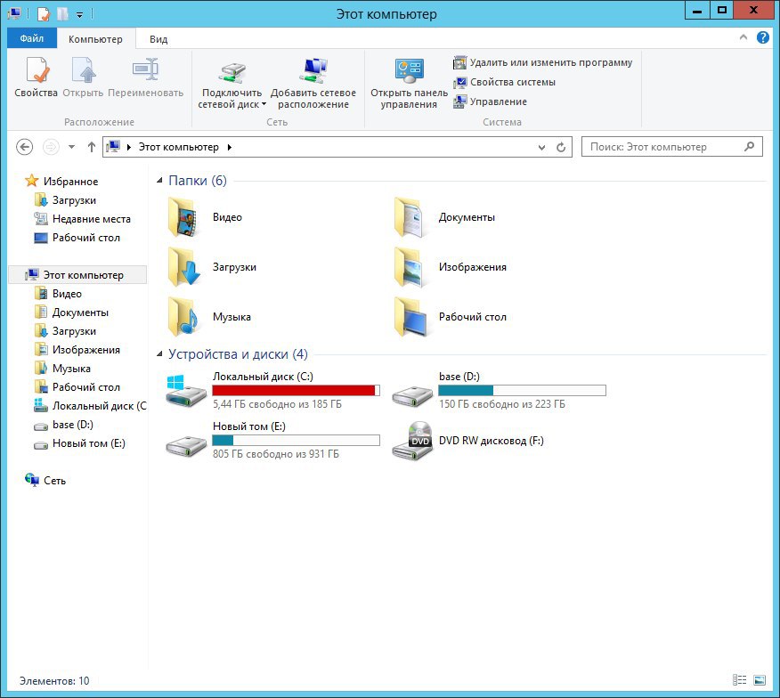The height and width of the screenshot is (698, 780).
Task: Collapse the Устройства и диски (4) group
Action: click(x=159, y=353)
